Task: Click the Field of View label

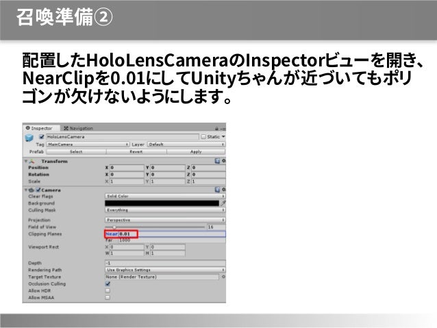Action: click(42, 227)
